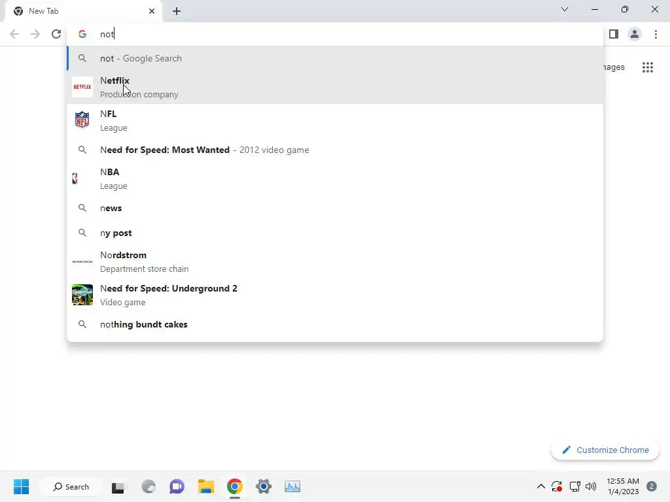Open the Windows Start menu

[x=21, y=486]
